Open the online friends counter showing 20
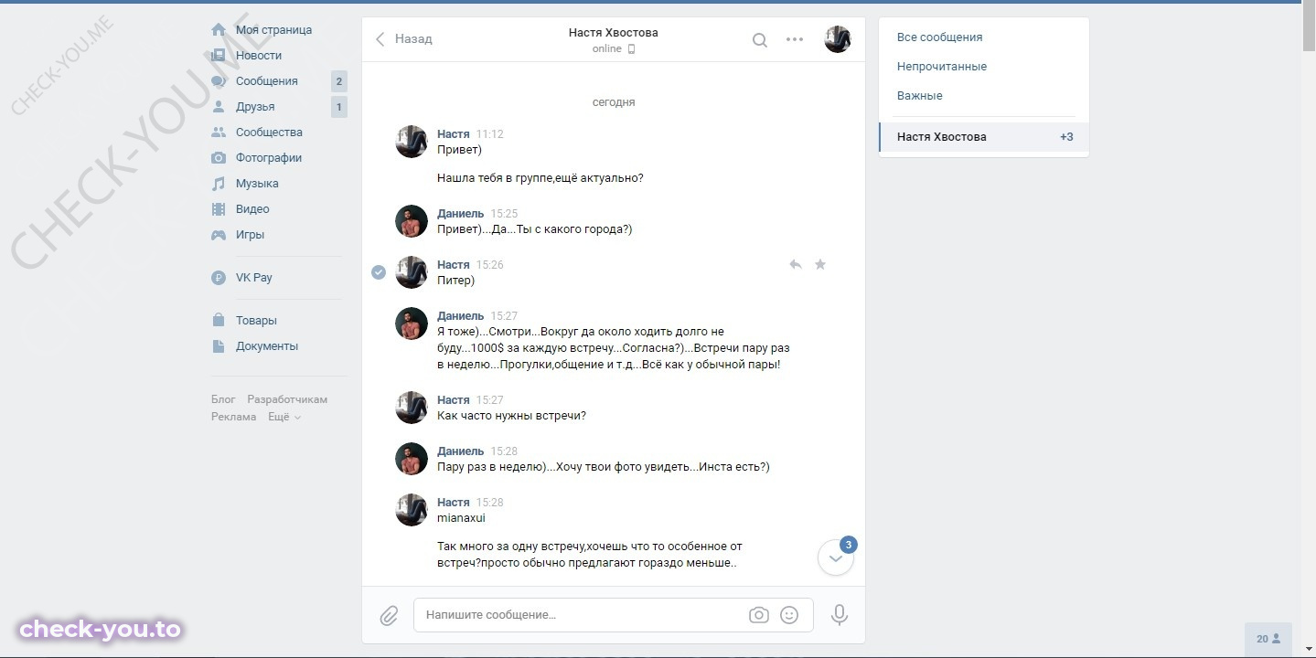The image size is (1316, 658). (1268, 639)
